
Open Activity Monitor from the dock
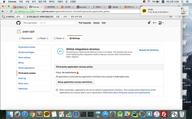coord(91,114)
